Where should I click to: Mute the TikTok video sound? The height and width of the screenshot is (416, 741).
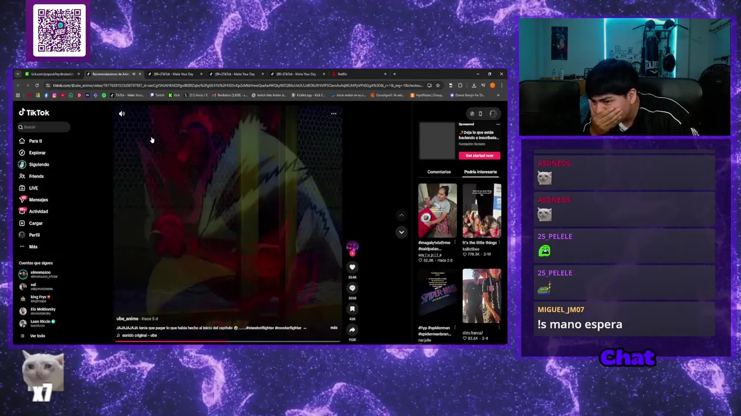(122, 114)
